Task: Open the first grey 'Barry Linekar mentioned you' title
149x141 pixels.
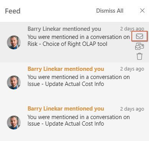Action: click(x=64, y=29)
